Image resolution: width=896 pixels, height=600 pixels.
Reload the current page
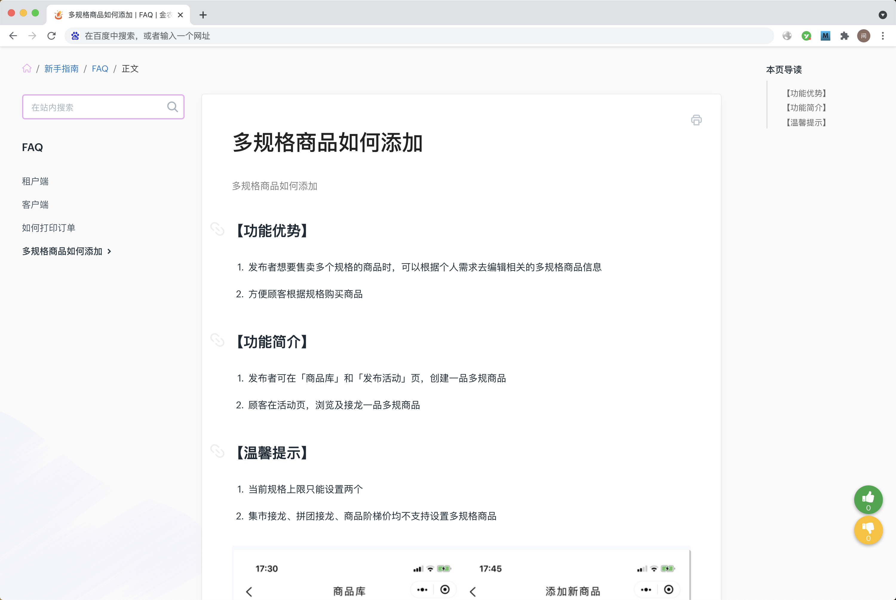(x=51, y=36)
